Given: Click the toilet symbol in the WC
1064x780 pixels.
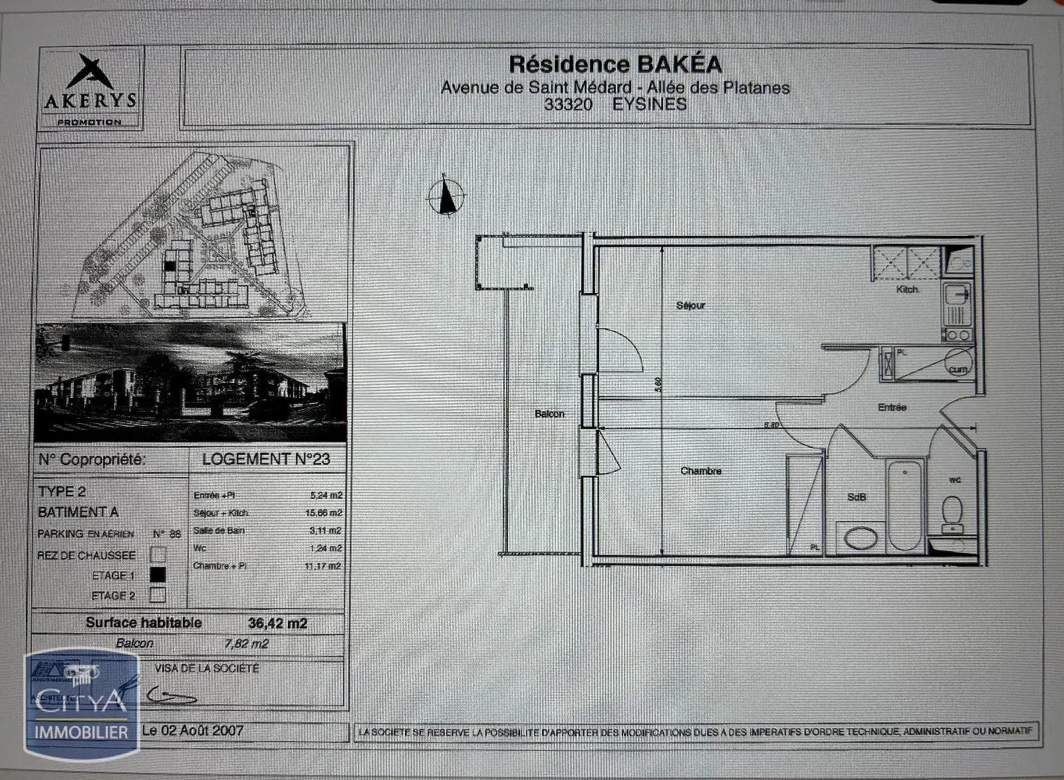Looking at the screenshot, I should pos(952,512).
